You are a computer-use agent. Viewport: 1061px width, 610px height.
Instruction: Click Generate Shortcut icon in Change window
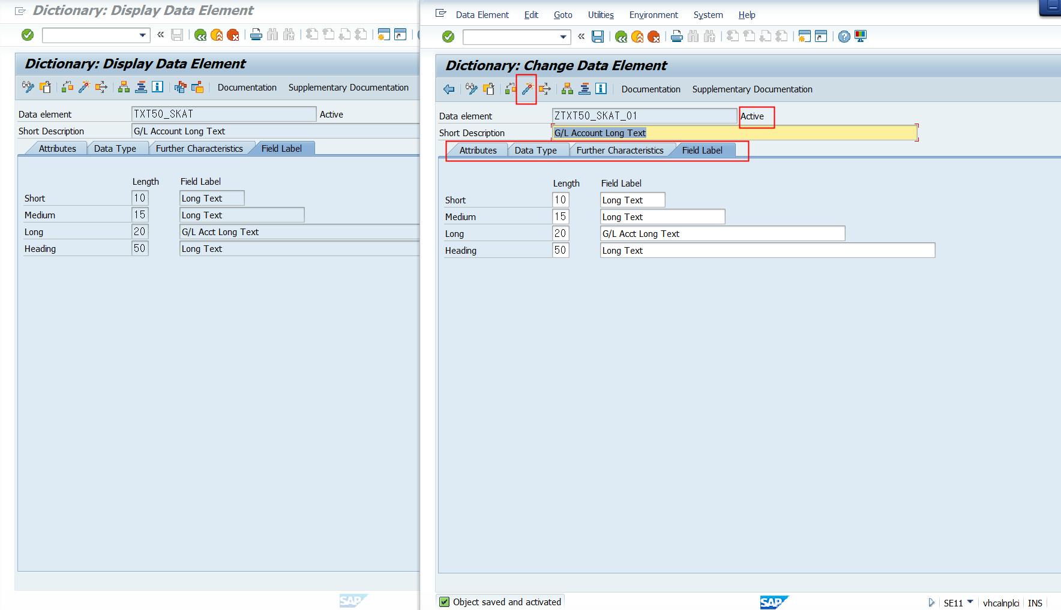821,37
